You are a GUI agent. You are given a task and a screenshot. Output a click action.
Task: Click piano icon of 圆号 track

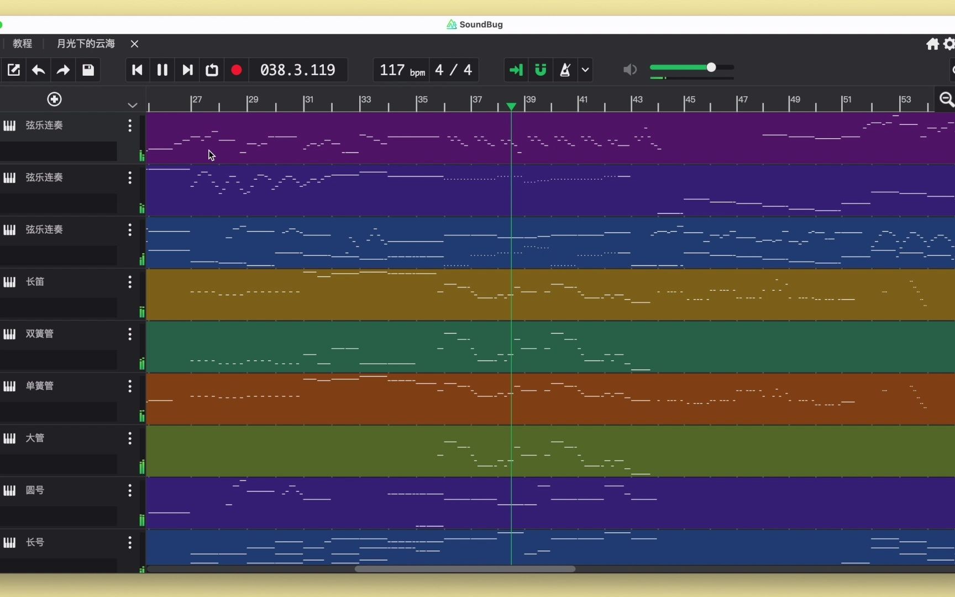tap(9, 490)
